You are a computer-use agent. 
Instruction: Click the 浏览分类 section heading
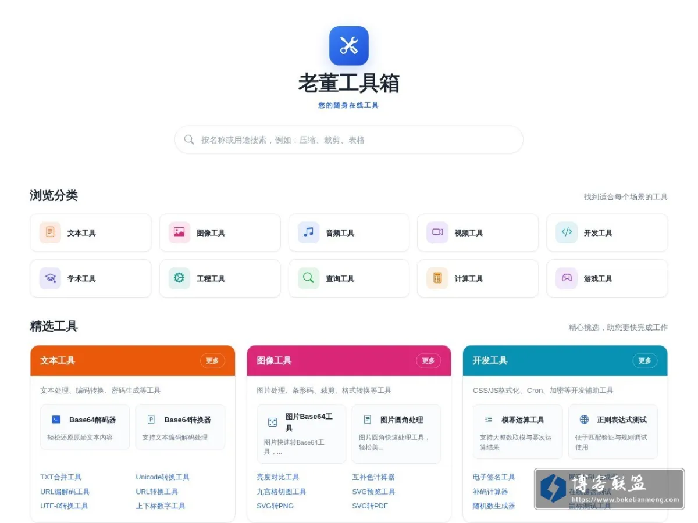[x=54, y=195]
